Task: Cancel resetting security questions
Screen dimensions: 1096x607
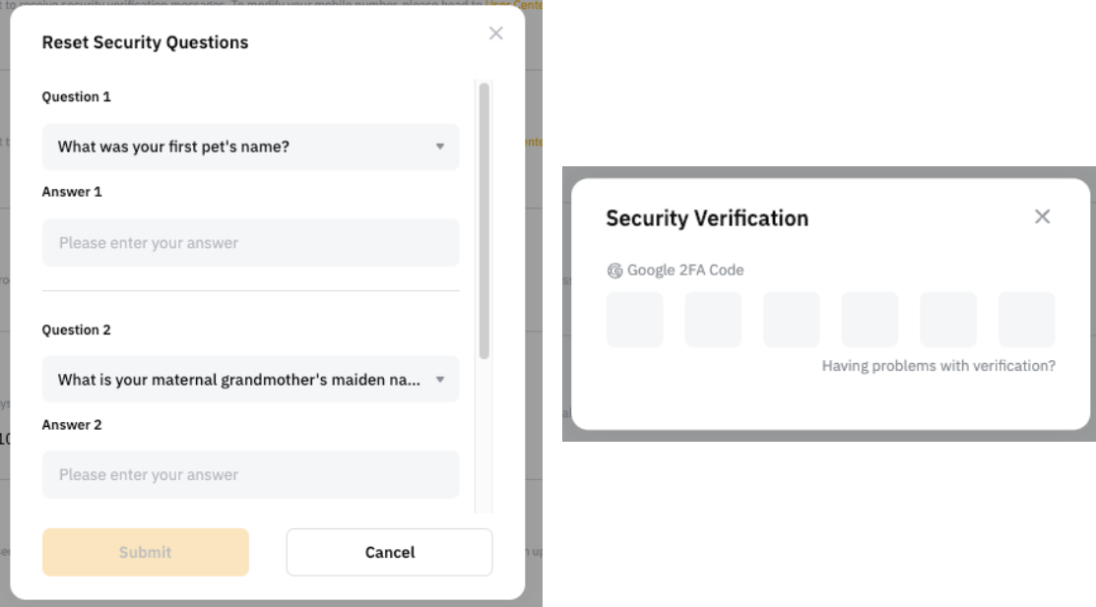Action: click(389, 552)
